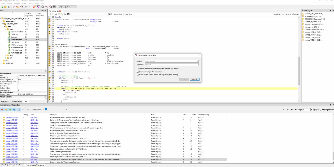Click the editor find text field
The width and height of the screenshot is (334, 167).
coord(89,14)
